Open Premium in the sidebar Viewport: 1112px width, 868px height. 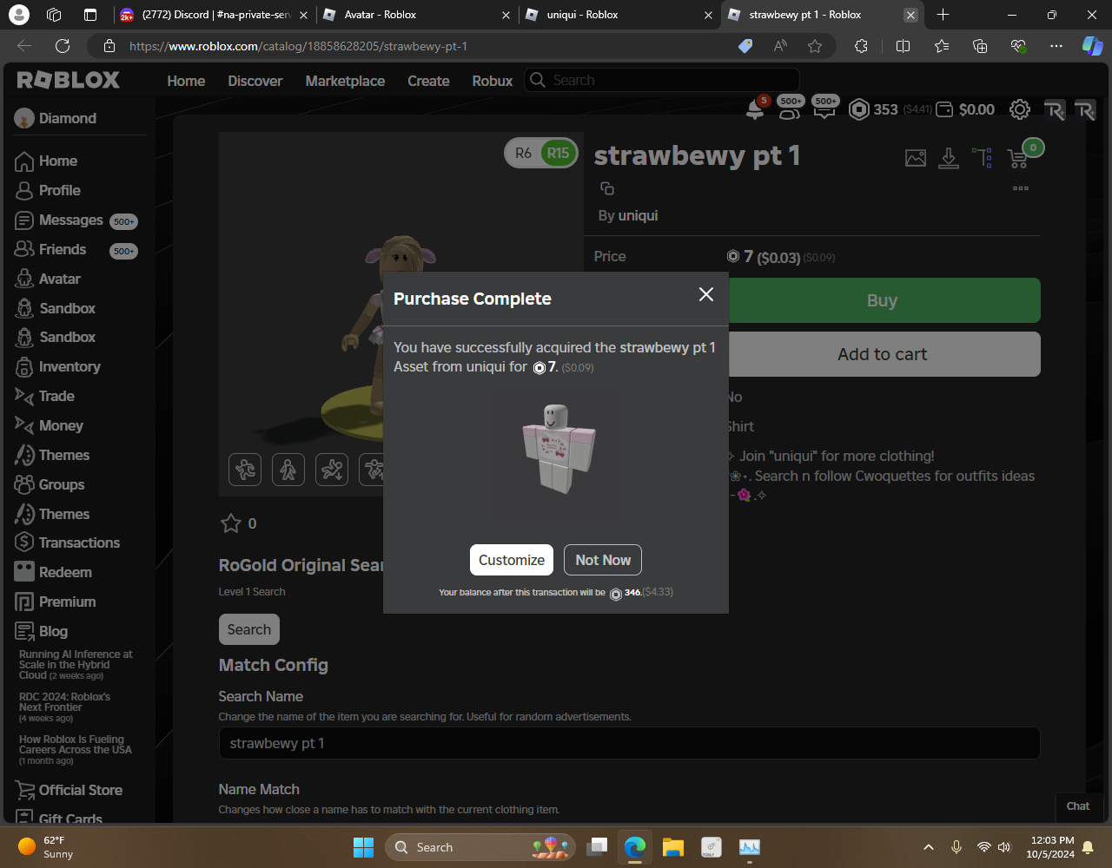(x=67, y=602)
